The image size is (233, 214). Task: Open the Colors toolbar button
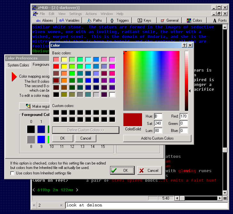[194, 20]
